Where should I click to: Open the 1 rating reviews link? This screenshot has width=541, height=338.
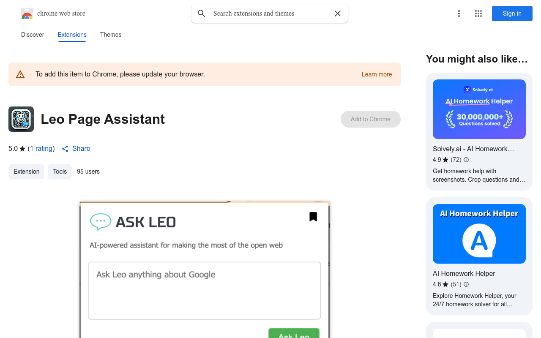[x=41, y=148]
